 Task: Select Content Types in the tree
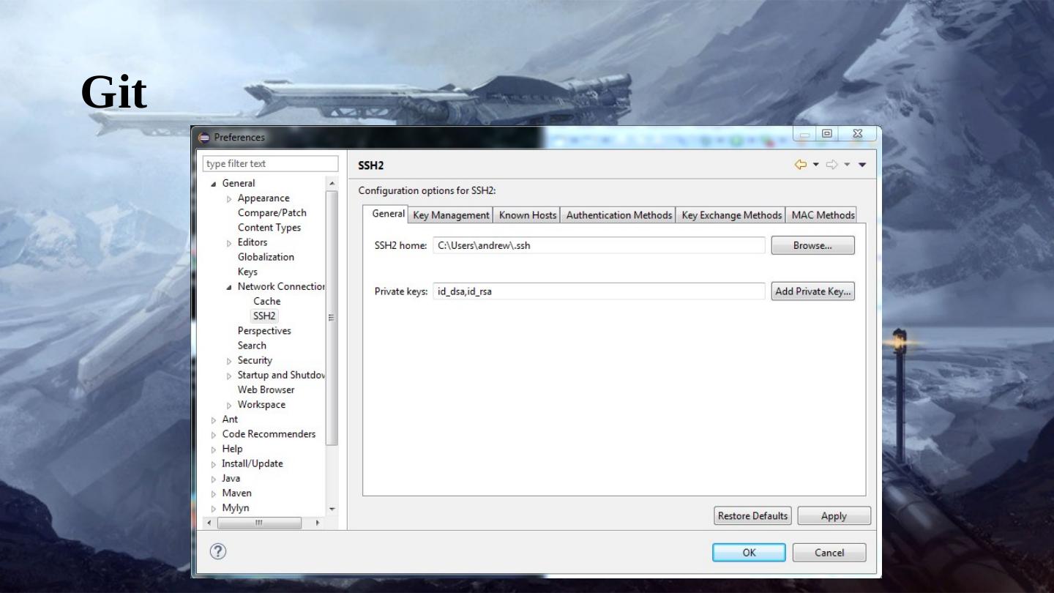(x=269, y=228)
